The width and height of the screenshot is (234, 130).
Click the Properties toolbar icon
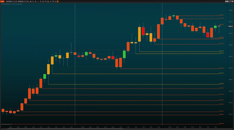tap(53, 1)
